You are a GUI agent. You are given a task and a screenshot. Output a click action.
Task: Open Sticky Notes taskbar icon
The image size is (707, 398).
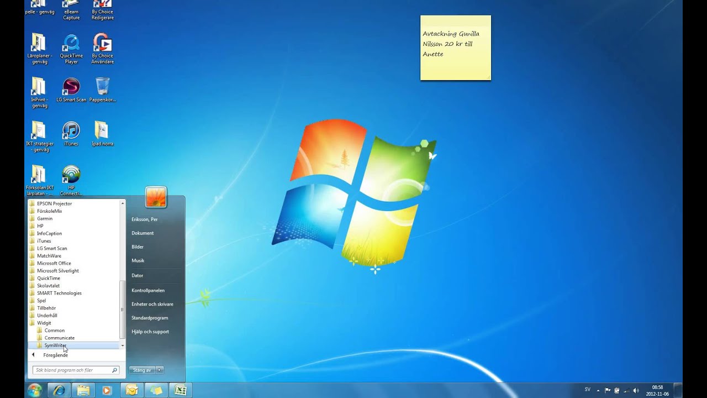tap(156, 390)
